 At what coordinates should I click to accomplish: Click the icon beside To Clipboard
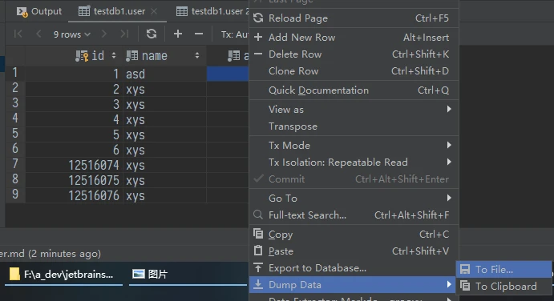coord(465,286)
